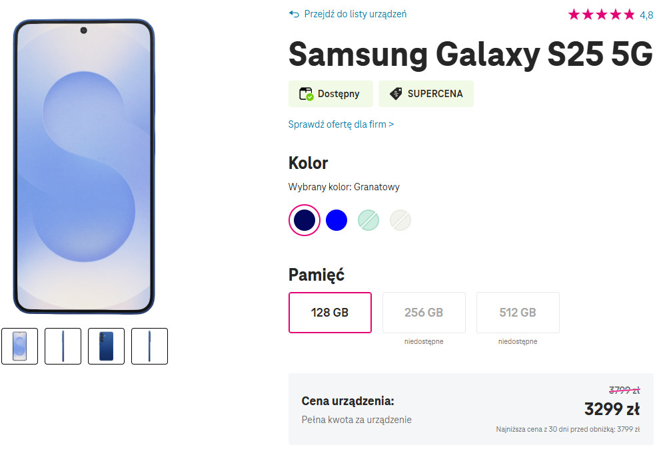Show the last side-profile thumbnail
This screenshot has width=667, height=449.
[x=149, y=346]
